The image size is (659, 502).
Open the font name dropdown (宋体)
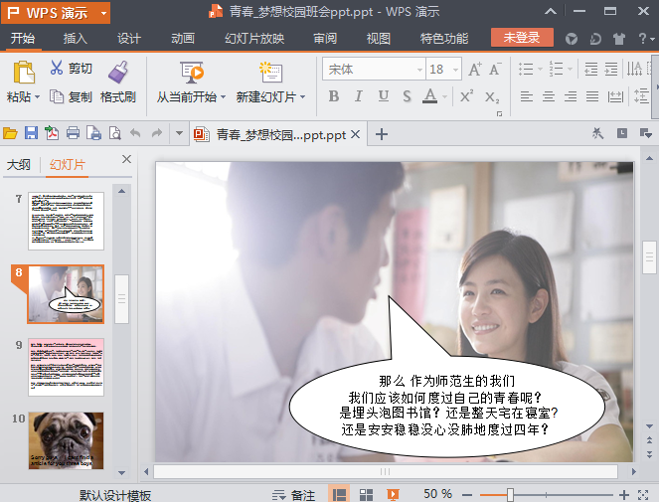(418, 70)
